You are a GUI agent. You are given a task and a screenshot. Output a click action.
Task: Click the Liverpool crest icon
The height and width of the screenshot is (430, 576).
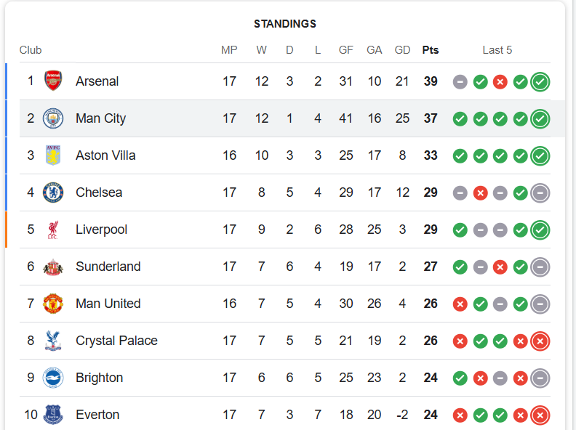53,230
